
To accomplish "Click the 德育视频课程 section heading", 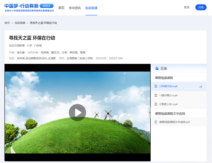I will coord(164,78).
